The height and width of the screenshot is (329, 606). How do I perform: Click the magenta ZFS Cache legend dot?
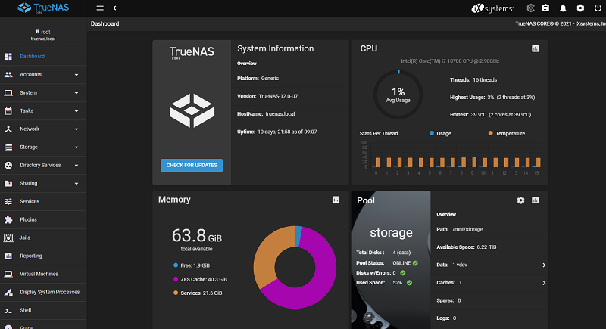(x=176, y=279)
